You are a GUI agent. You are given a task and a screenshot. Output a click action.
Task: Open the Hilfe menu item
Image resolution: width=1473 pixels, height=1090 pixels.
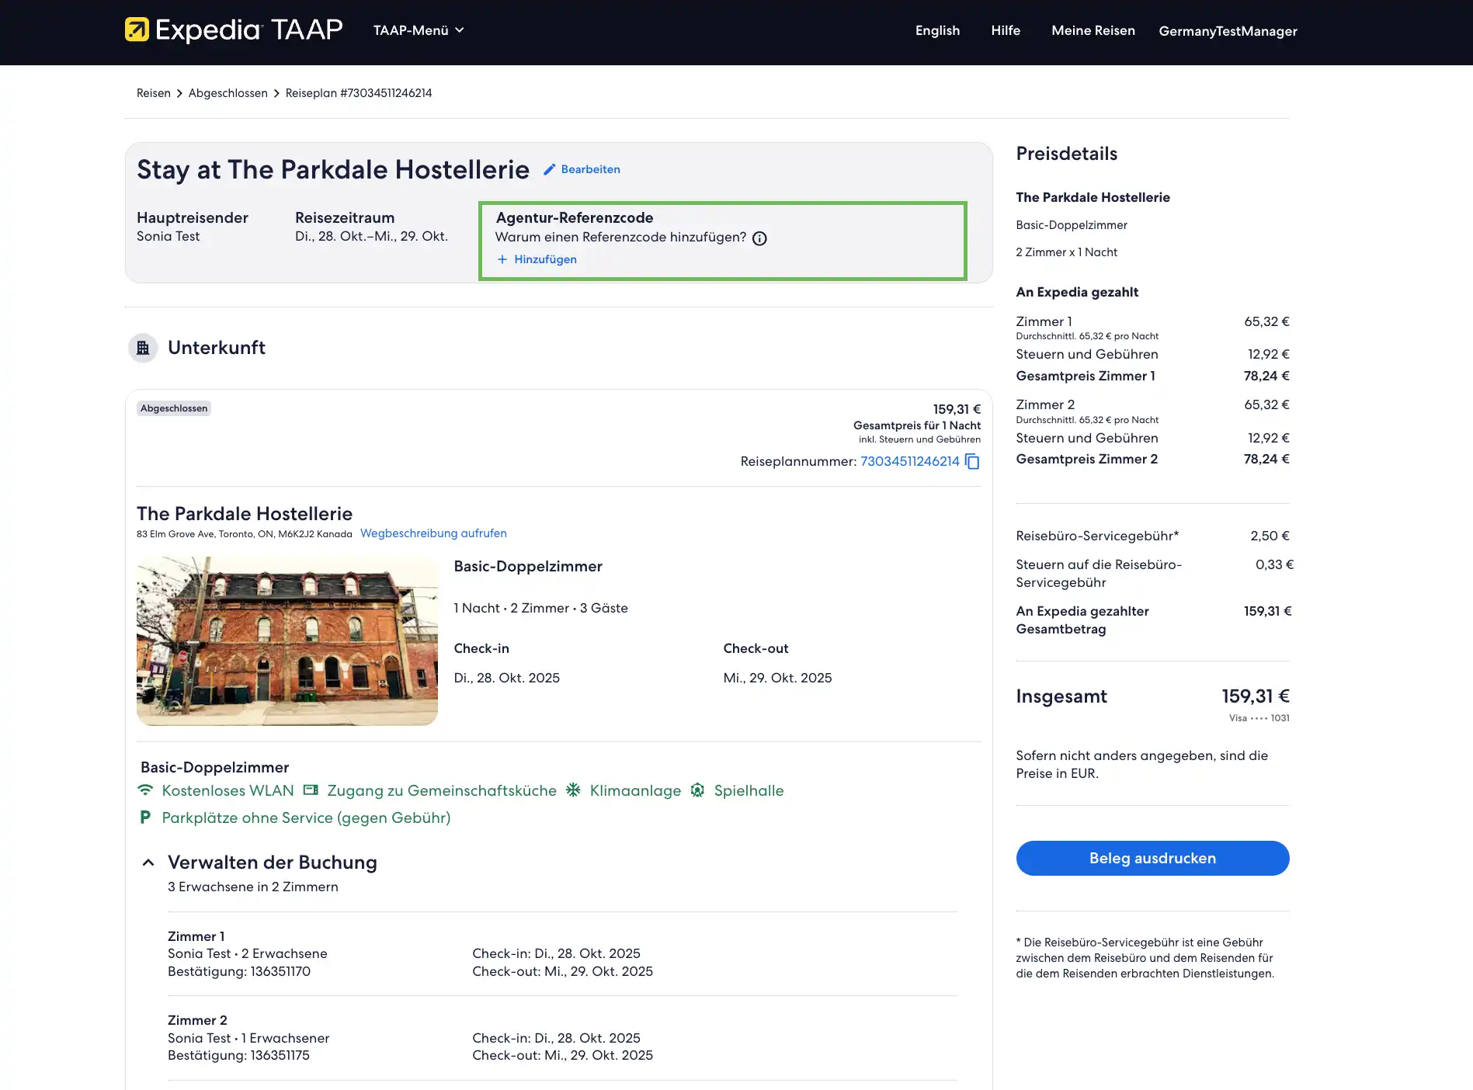click(x=1006, y=30)
